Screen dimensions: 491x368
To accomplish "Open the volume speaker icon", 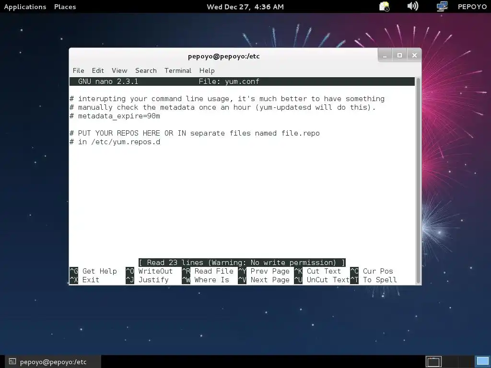I will pyautogui.click(x=412, y=6).
